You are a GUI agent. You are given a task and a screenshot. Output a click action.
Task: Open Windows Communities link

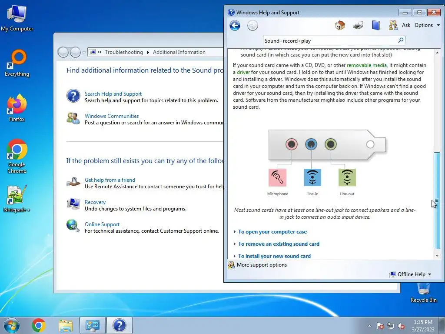coord(112,116)
